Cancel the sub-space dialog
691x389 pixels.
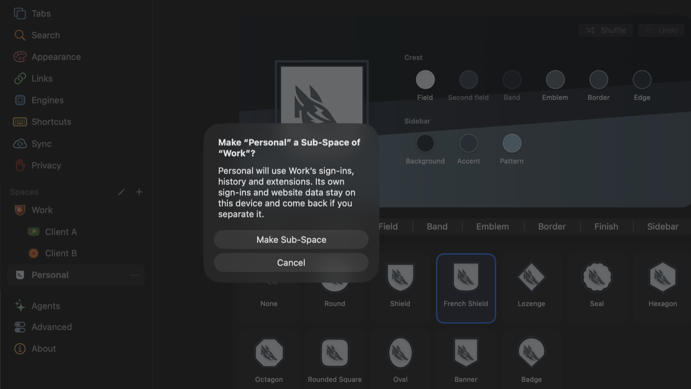click(x=291, y=263)
